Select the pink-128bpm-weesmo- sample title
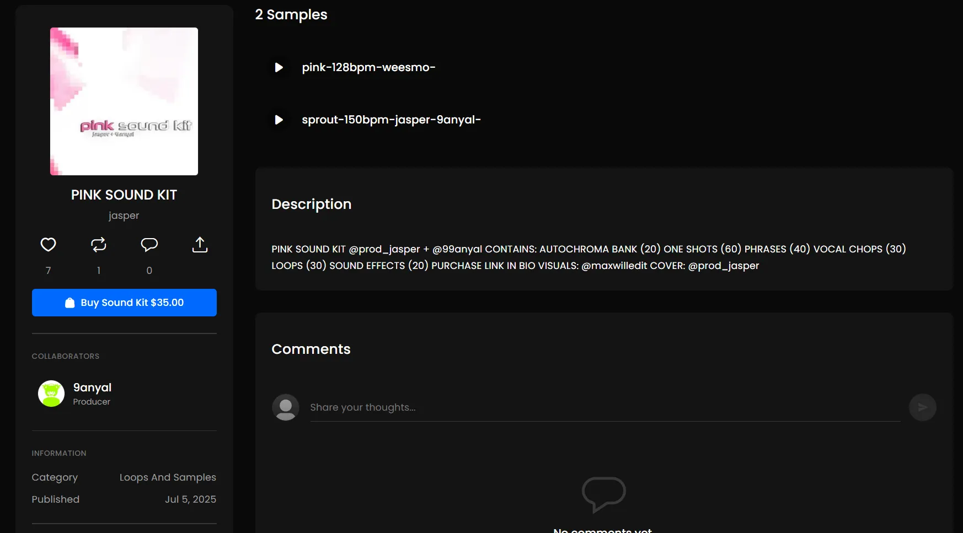 pos(368,67)
